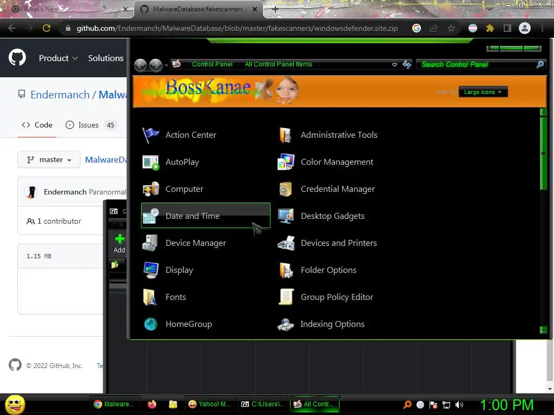Click the MalwareDa... breadcrumb path link

tap(105, 160)
